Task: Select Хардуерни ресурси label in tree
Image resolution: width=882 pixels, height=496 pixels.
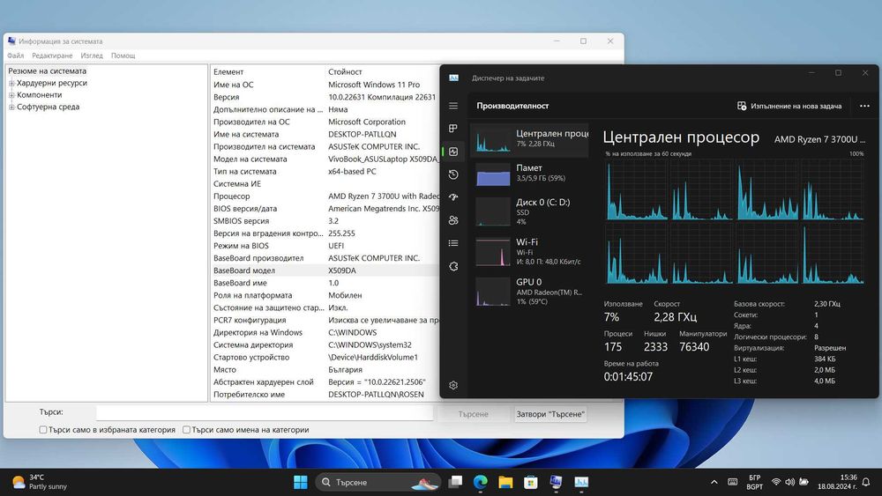Action: coord(52,83)
